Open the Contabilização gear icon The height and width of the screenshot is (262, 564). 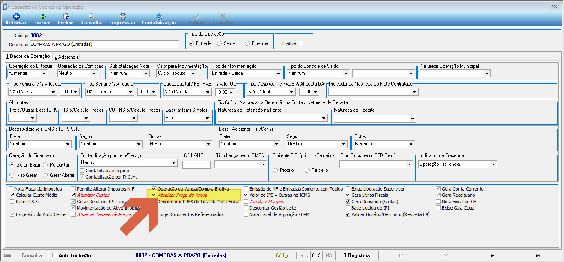point(159,17)
